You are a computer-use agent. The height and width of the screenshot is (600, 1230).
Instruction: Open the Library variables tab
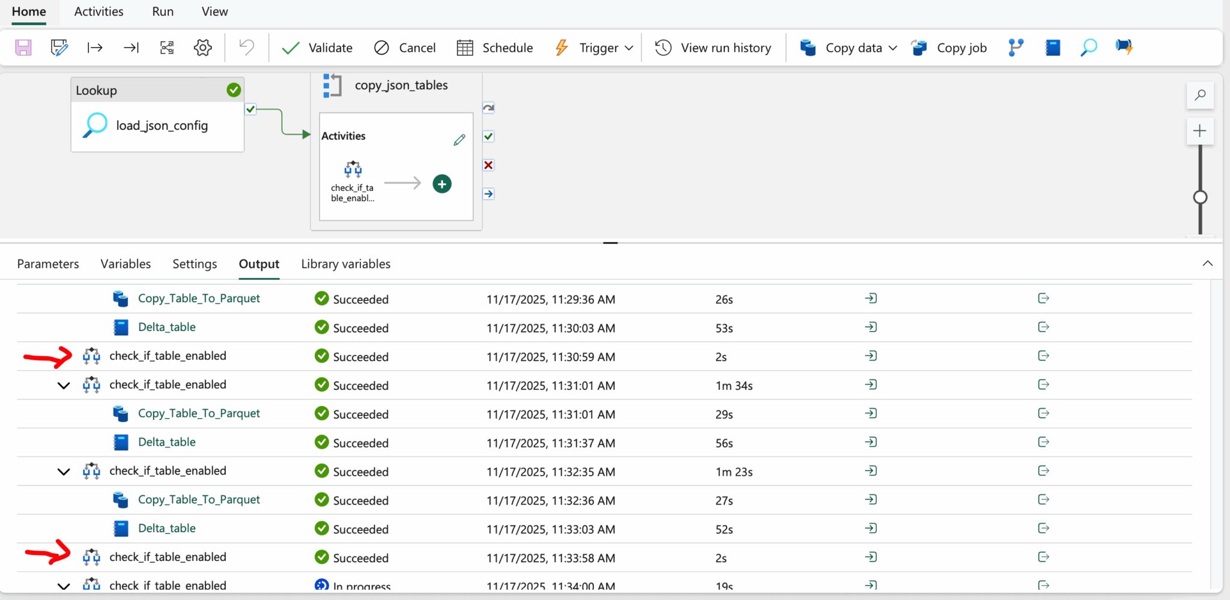(x=346, y=264)
